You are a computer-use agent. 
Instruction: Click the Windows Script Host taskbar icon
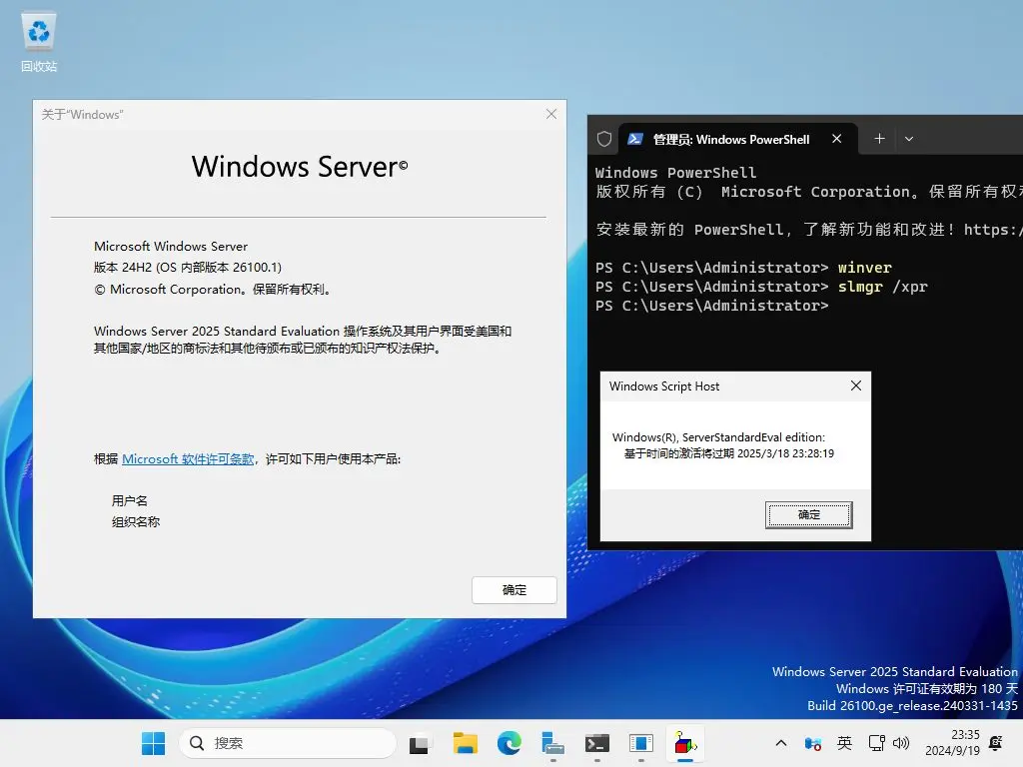[685, 743]
